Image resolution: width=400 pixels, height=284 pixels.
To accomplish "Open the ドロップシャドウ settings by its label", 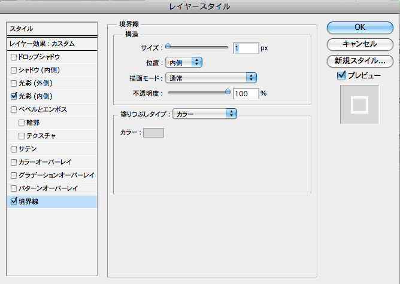I will coord(39,57).
